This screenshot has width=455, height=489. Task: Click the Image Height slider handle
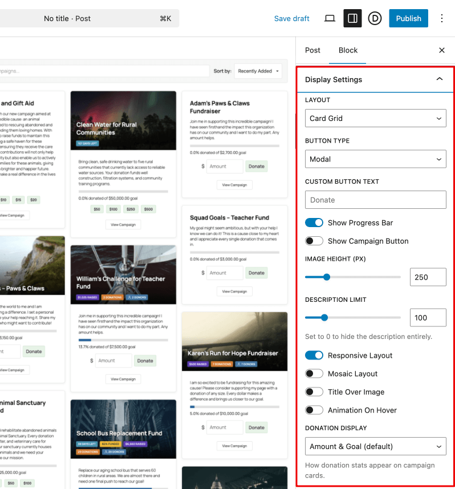point(327,277)
